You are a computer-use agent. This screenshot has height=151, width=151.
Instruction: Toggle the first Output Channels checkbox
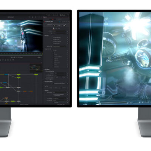53,51
